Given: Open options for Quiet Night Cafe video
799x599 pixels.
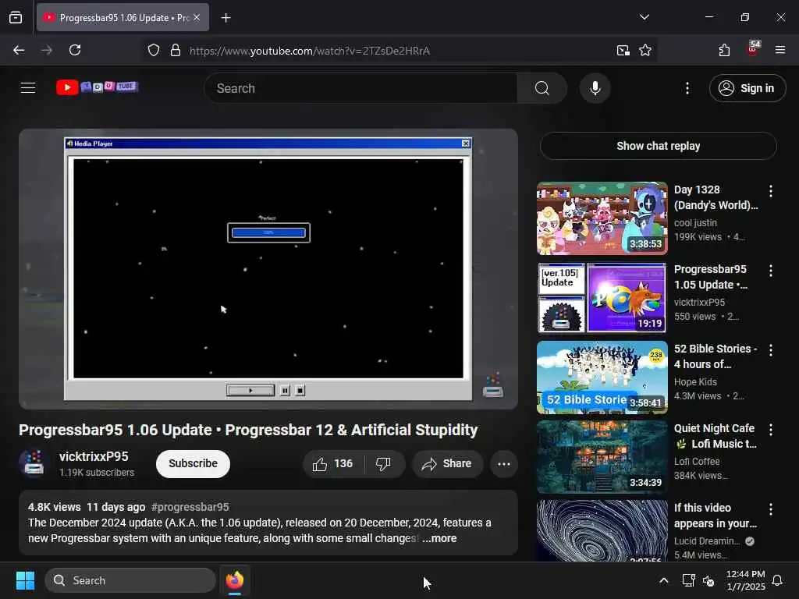Looking at the screenshot, I should [770, 430].
